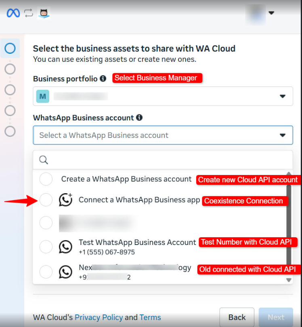The width and height of the screenshot is (302, 327).
Task: Choose the +1 (555) 067-8975 account entry
Action: point(107,252)
